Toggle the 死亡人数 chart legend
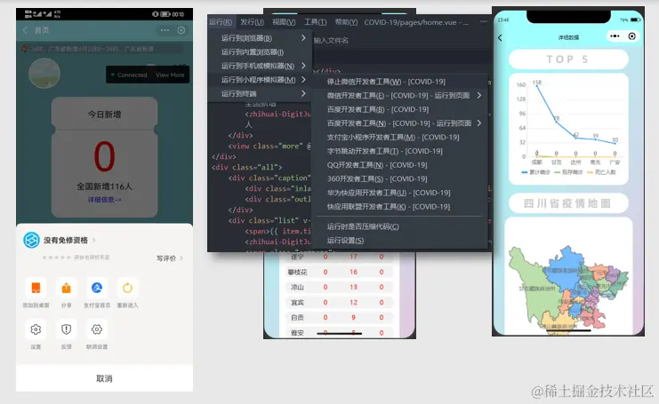 [x=601, y=172]
